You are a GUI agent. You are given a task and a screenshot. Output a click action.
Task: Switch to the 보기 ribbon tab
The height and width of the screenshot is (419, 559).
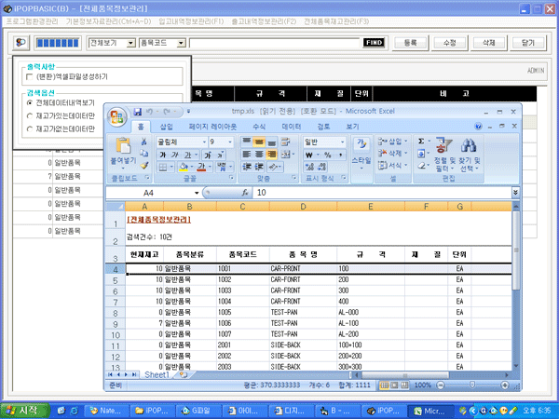pos(352,127)
